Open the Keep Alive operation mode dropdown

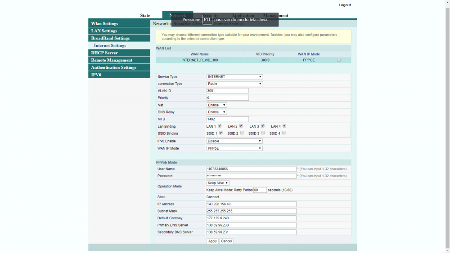pyautogui.click(x=218, y=183)
